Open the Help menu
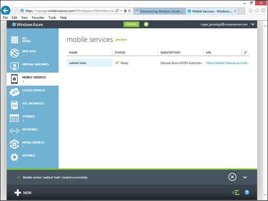Screen dimensions: 268x201 [63, 18]
